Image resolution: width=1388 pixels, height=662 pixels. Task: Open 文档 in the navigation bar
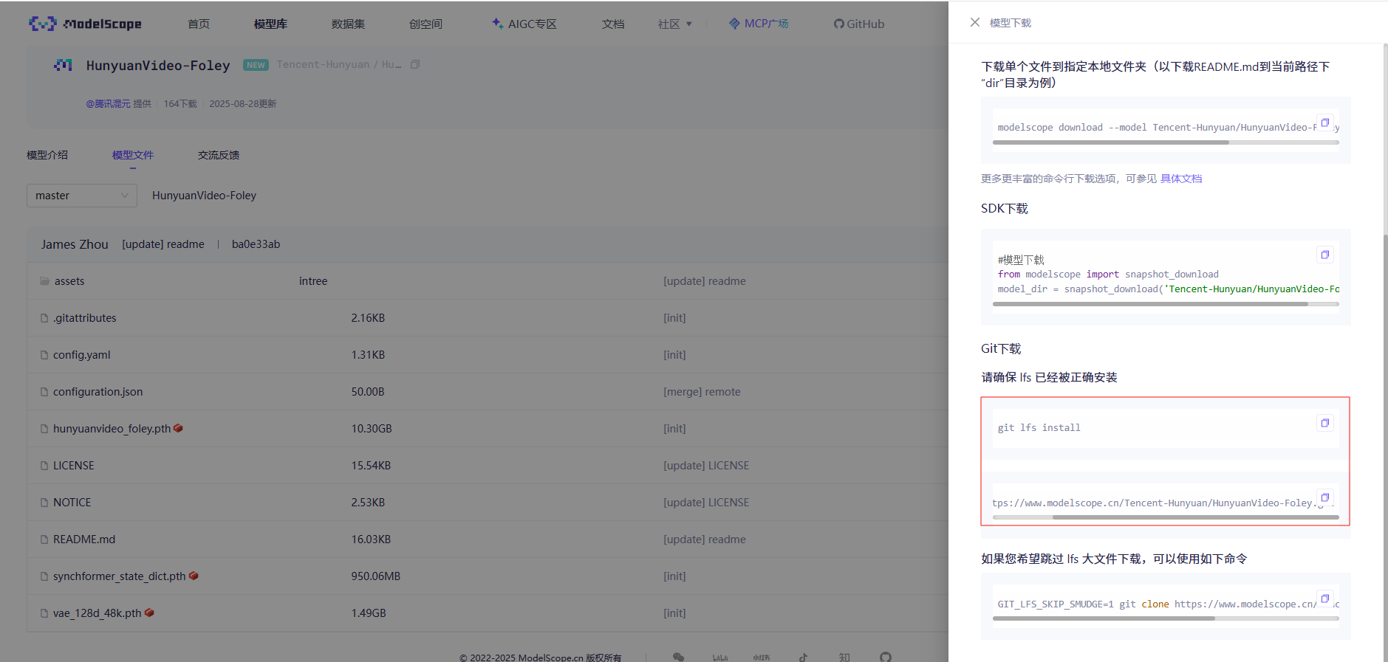tap(613, 24)
